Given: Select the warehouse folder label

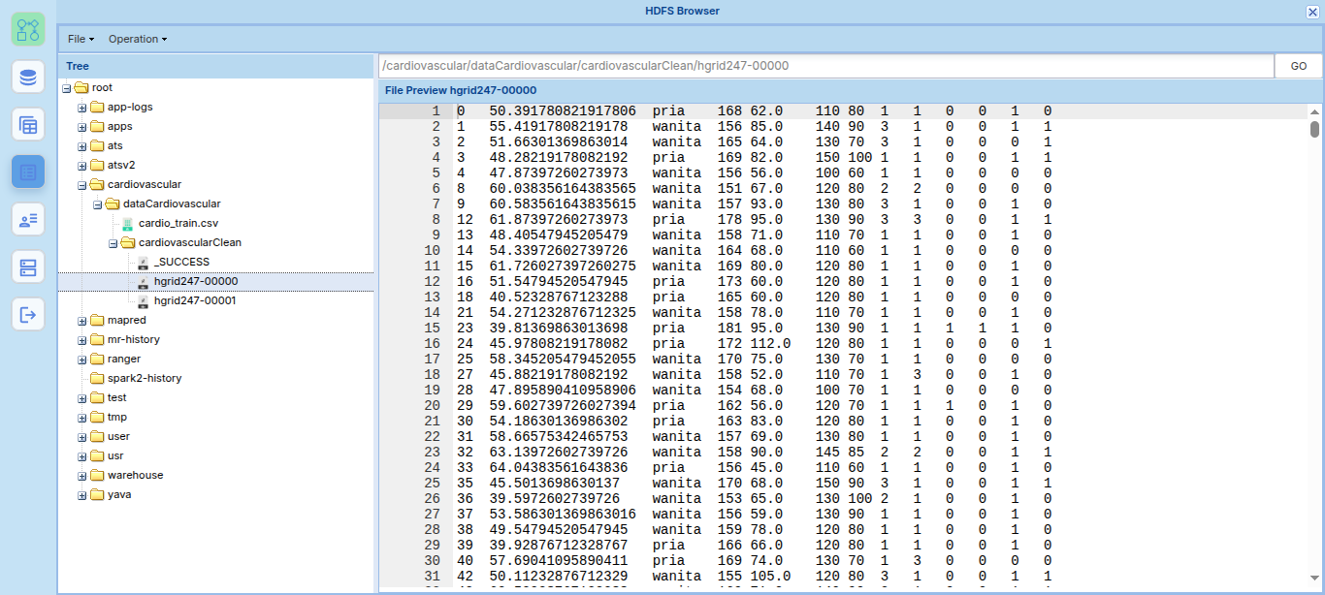Looking at the screenshot, I should (x=136, y=475).
